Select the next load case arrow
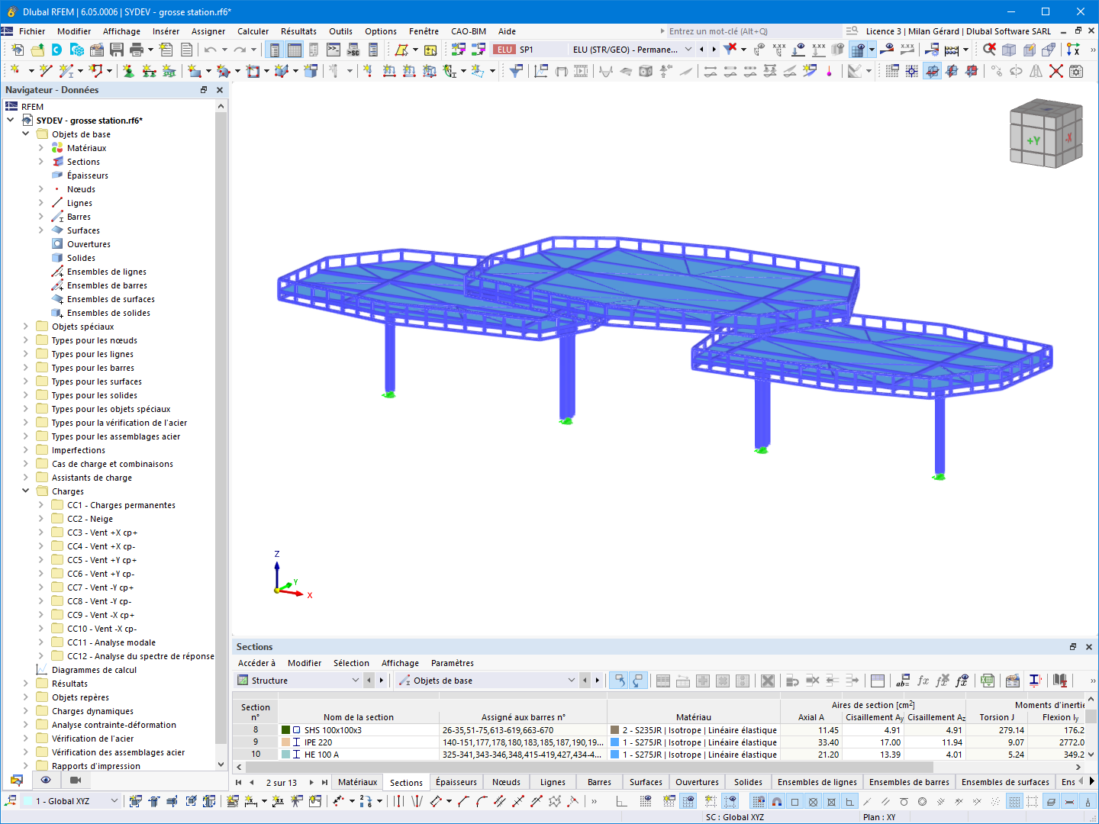Image resolution: width=1099 pixels, height=824 pixels. click(714, 50)
